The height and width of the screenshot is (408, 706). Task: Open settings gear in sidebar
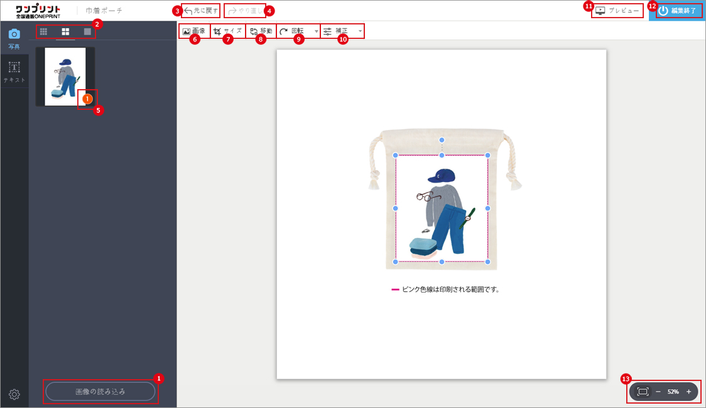point(14,394)
